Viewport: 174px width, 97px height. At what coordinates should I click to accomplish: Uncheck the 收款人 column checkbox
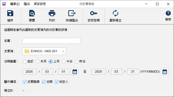(x=56, y=82)
